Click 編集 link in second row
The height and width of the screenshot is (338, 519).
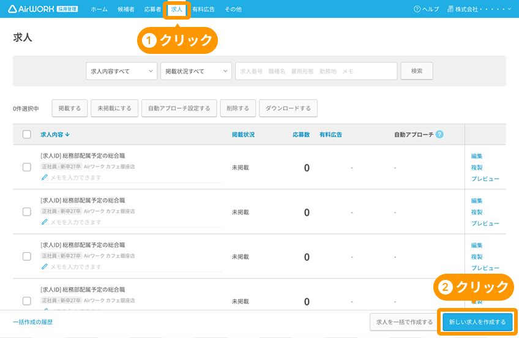[x=477, y=201]
